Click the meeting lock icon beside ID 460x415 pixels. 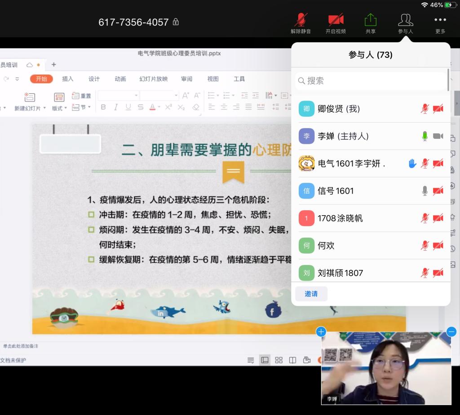tap(176, 22)
